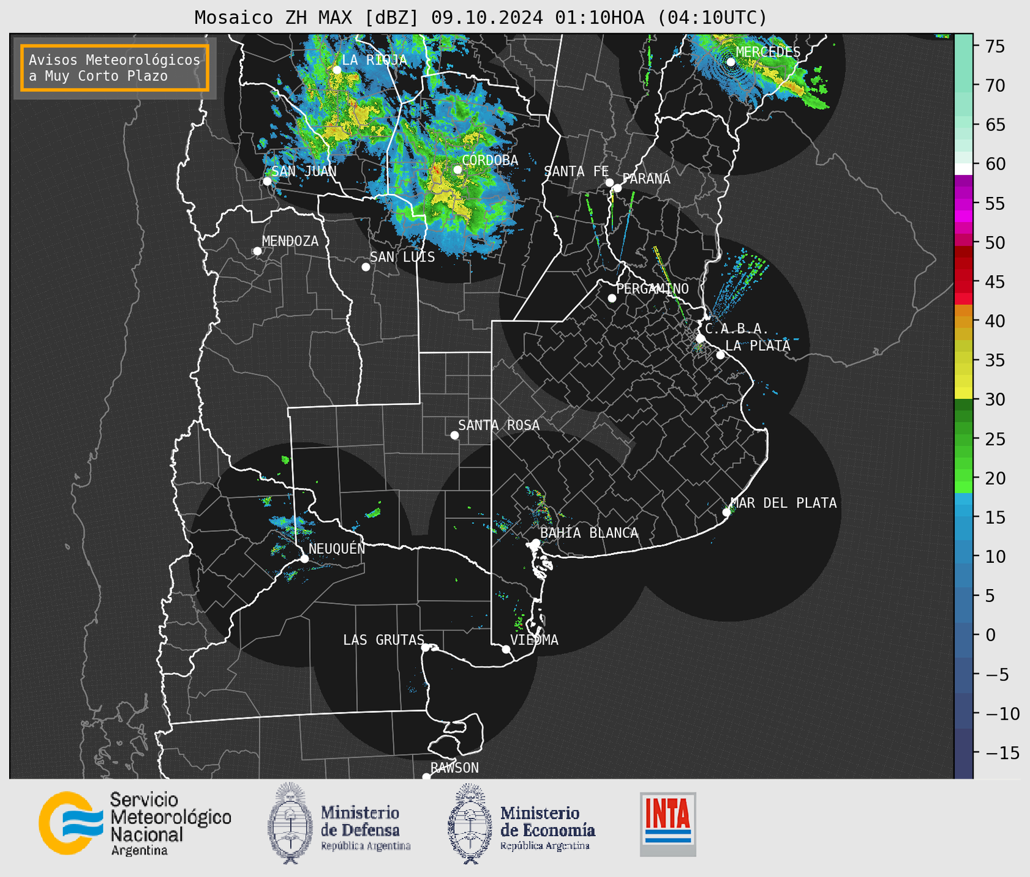Click the CORDOBA city marker dot
The image size is (1030, 877).
(x=457, y=170)
